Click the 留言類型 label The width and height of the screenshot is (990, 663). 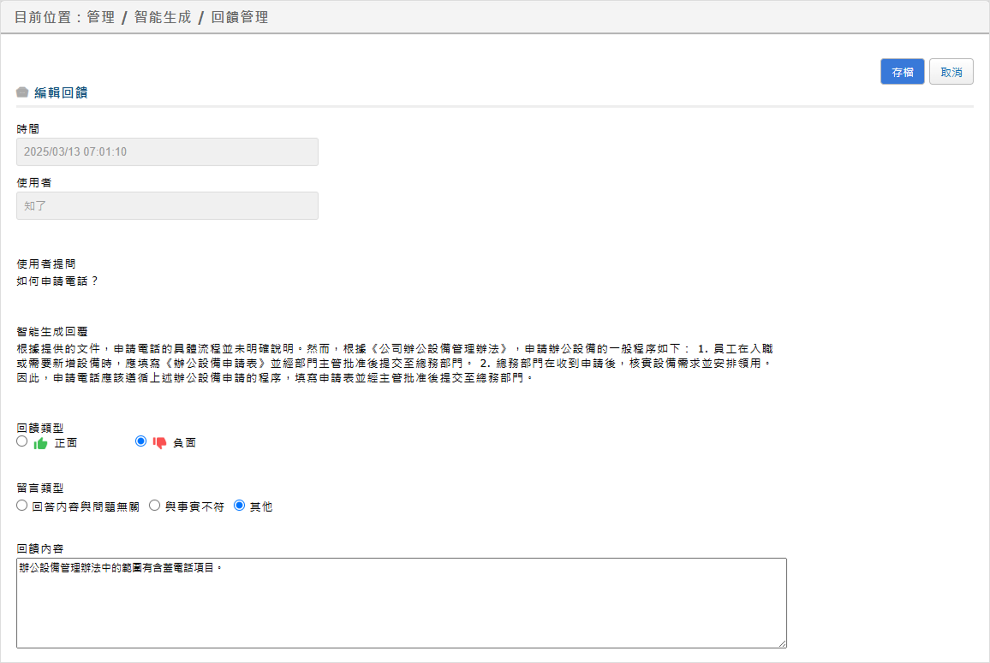tap(39, 488)
